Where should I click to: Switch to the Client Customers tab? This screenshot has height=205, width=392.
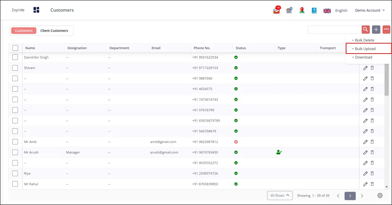[54, 31]
